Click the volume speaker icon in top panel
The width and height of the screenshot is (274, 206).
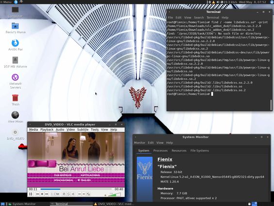[218, 2]
